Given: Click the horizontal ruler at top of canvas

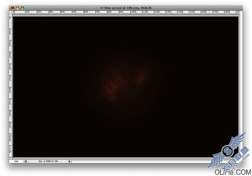Looking at the screenshot, I should coord(126,12).
